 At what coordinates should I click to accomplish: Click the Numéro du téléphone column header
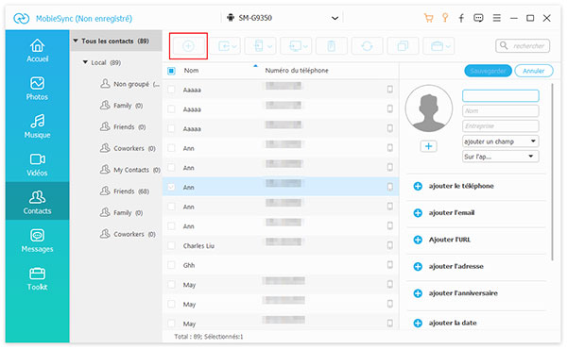[297, 71]
